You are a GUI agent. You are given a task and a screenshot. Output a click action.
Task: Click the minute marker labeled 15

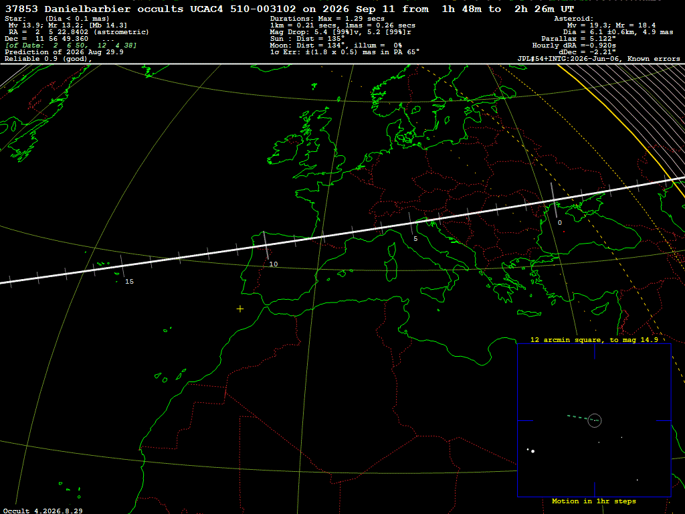click(x=129, y=282)
